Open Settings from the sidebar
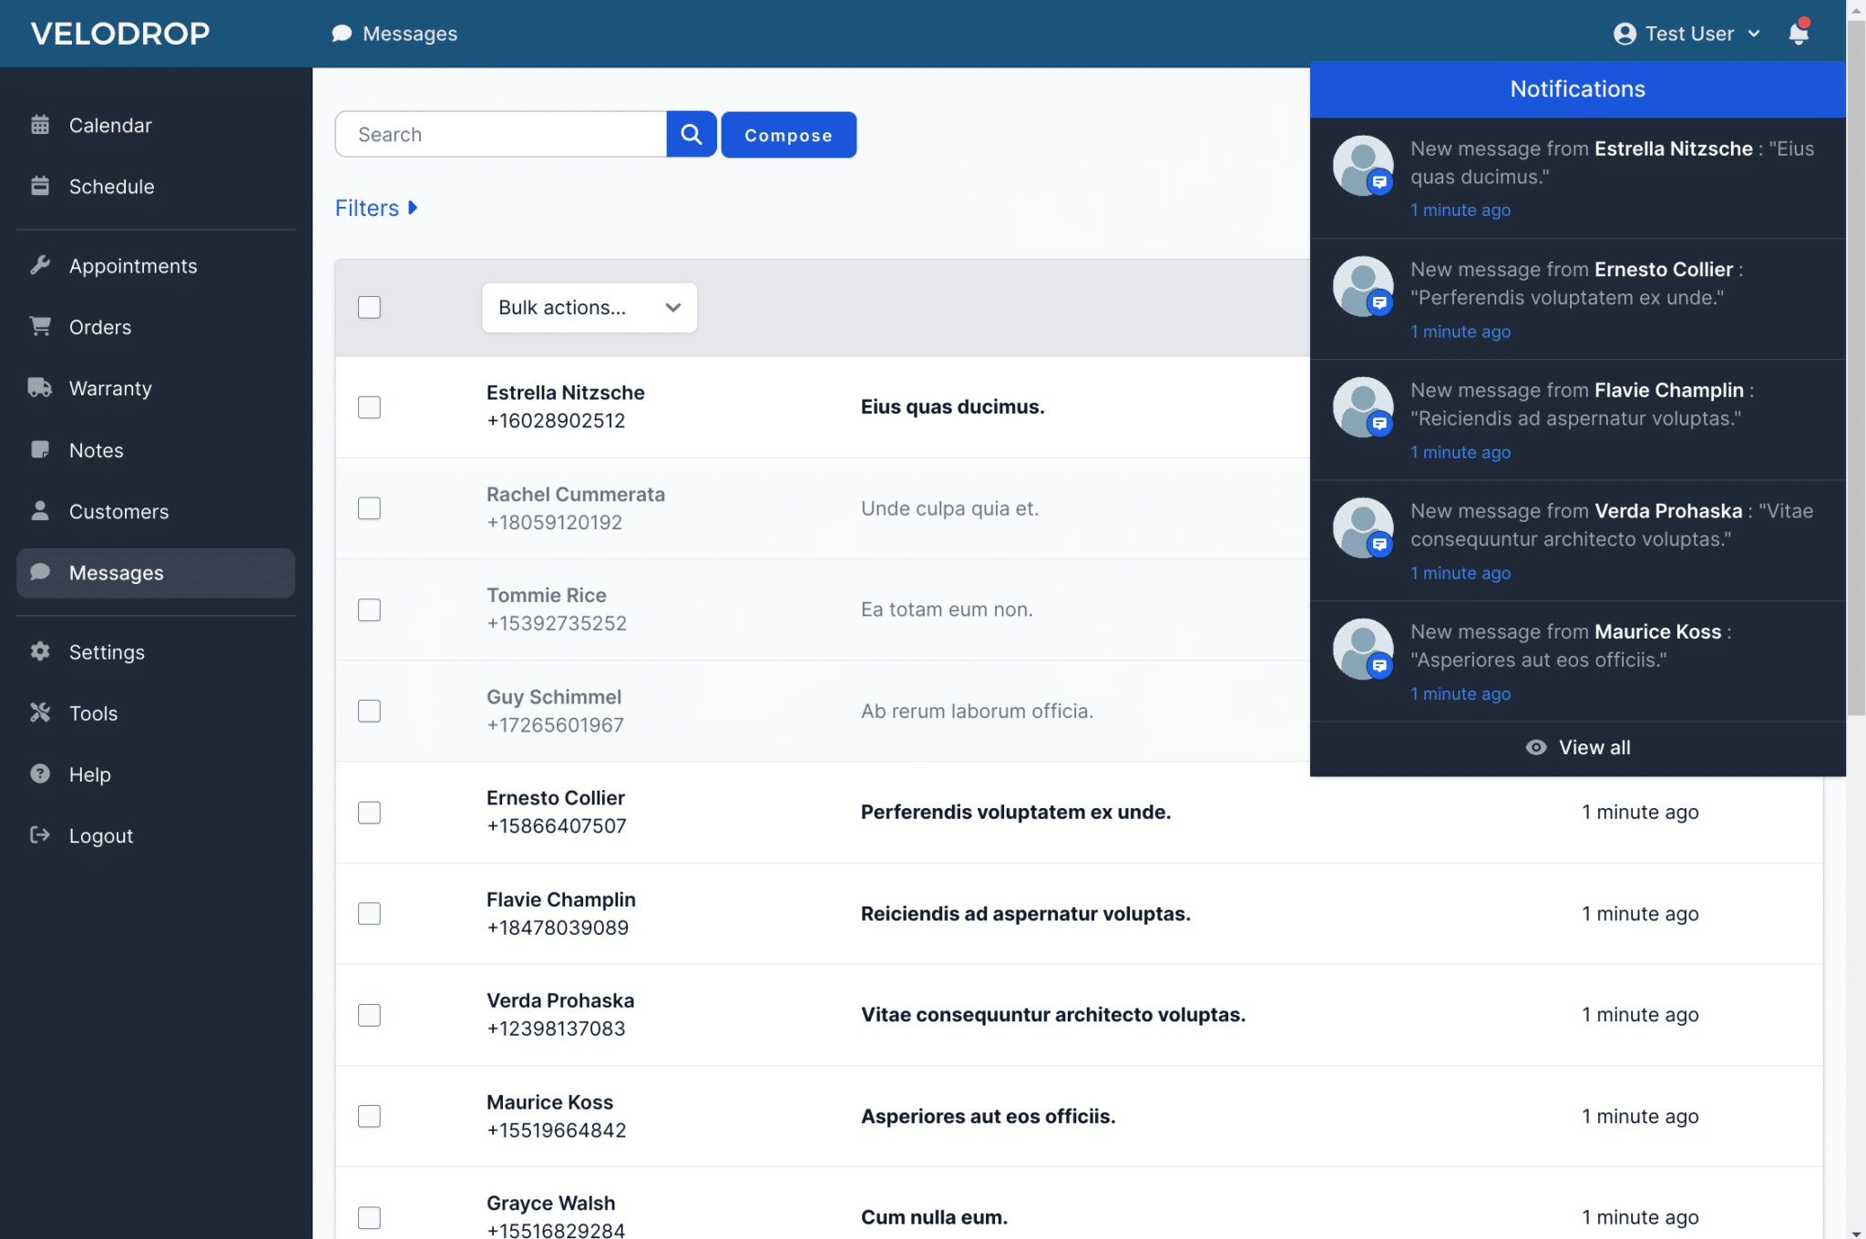 [107, 652]
